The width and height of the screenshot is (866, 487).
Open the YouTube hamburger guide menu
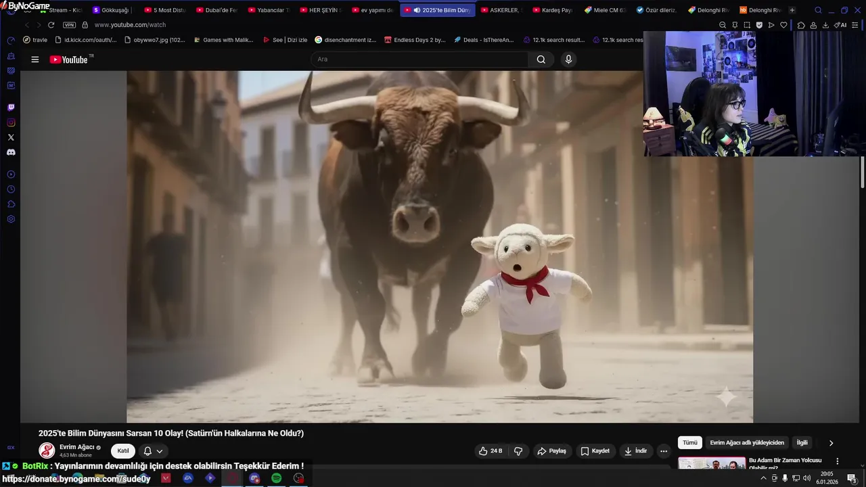(35, 60)
